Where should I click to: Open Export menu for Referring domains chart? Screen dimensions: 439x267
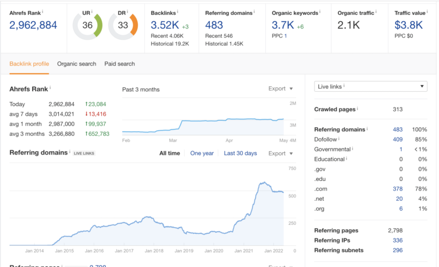click(280, 153)
